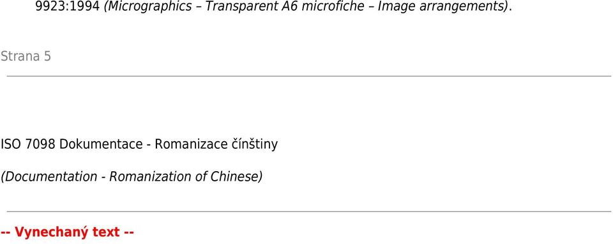613x244 pixels.
Task: Click the 'Image arrangements' phrase
Action: click(441, 6)
